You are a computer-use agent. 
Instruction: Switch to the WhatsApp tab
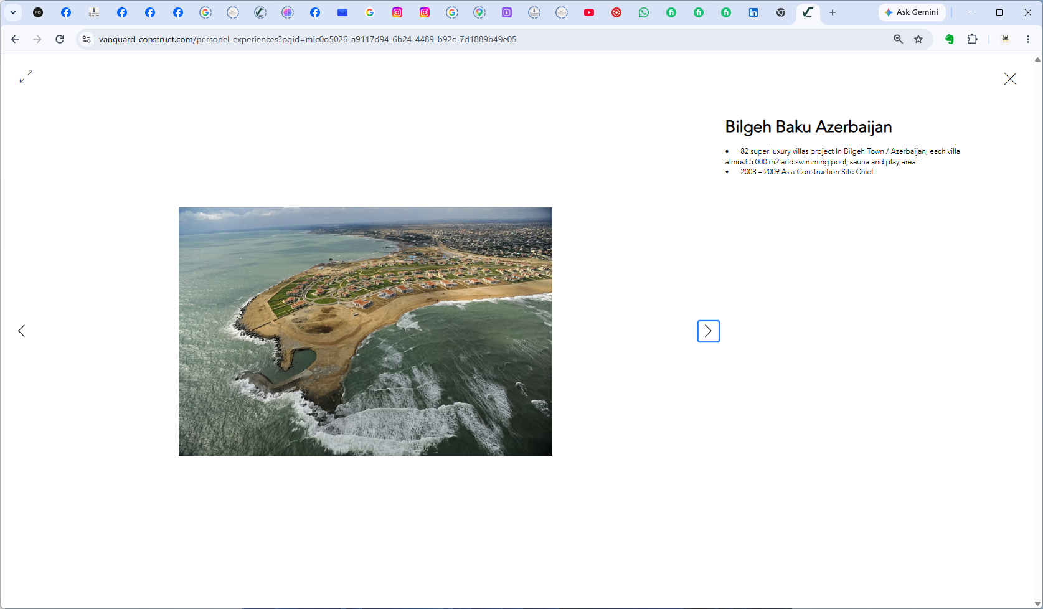click(644, 12)
